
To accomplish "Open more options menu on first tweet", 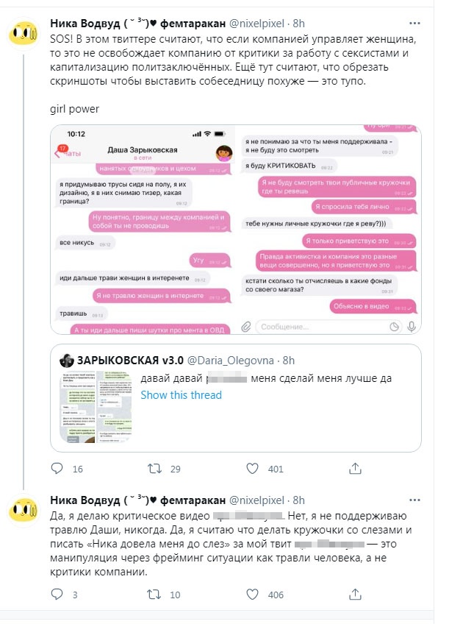I will [x=414, y=24].
